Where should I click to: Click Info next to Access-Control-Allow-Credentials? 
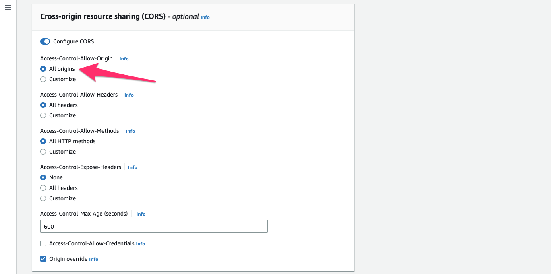point(140,244)
